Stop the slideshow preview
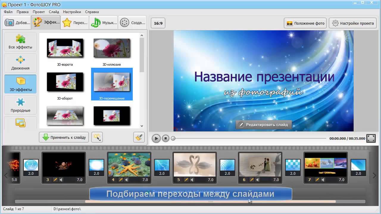This screenshot has height=214, width=381. coord(165,138)
